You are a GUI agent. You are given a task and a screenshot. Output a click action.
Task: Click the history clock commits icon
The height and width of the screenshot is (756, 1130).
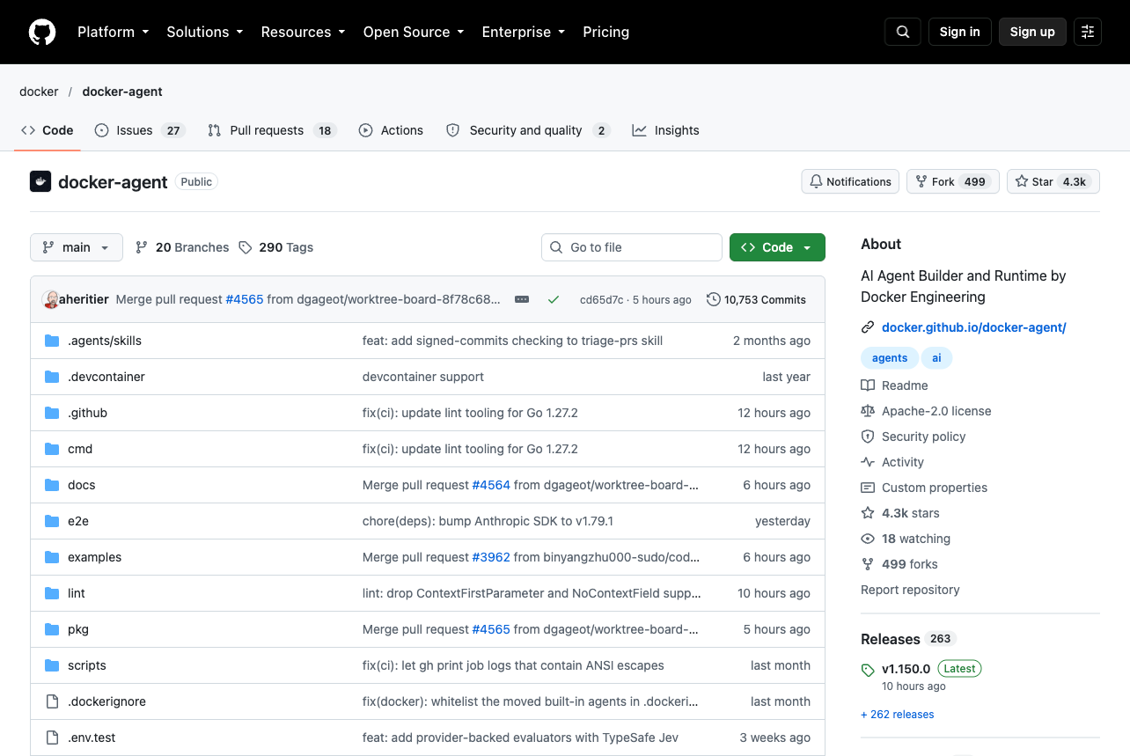[714, 299]
